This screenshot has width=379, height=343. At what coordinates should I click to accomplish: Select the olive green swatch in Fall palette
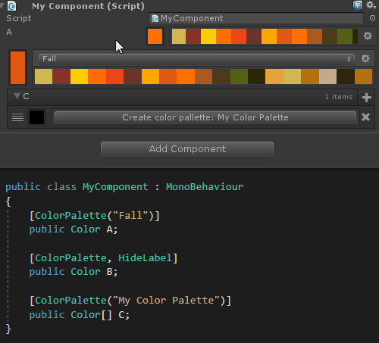tap(239, 76)
